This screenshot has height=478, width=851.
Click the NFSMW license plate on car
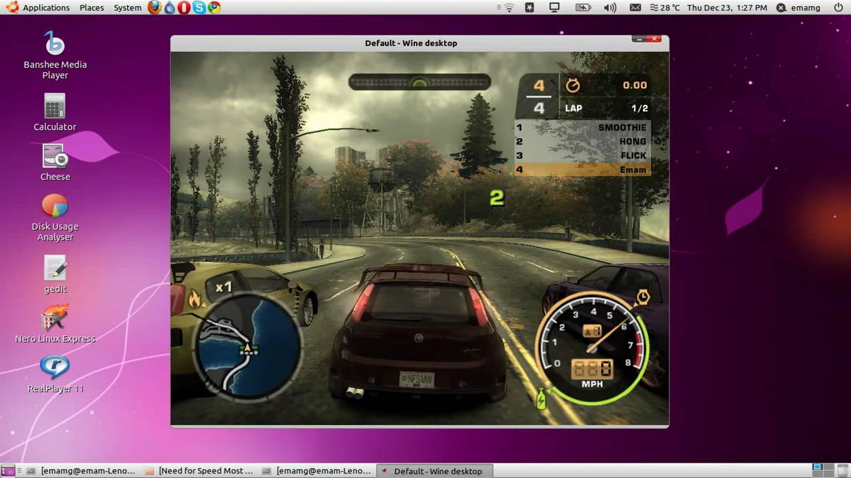[417, 380]
